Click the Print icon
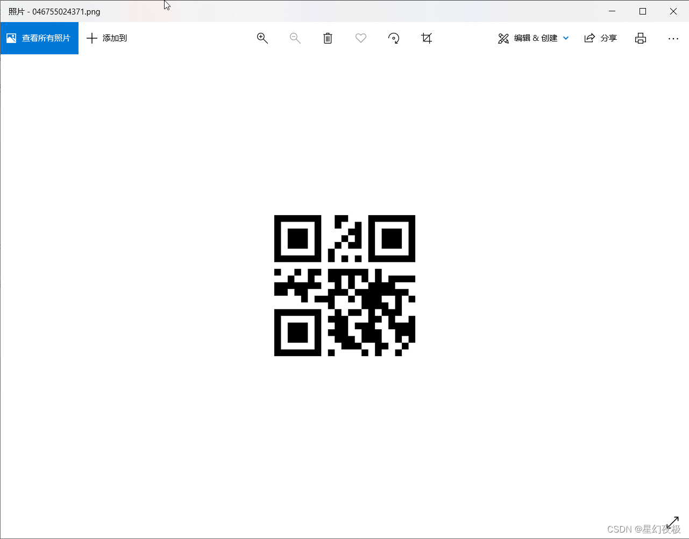Screen dimensions: 689x539 [x=640, y=38]
